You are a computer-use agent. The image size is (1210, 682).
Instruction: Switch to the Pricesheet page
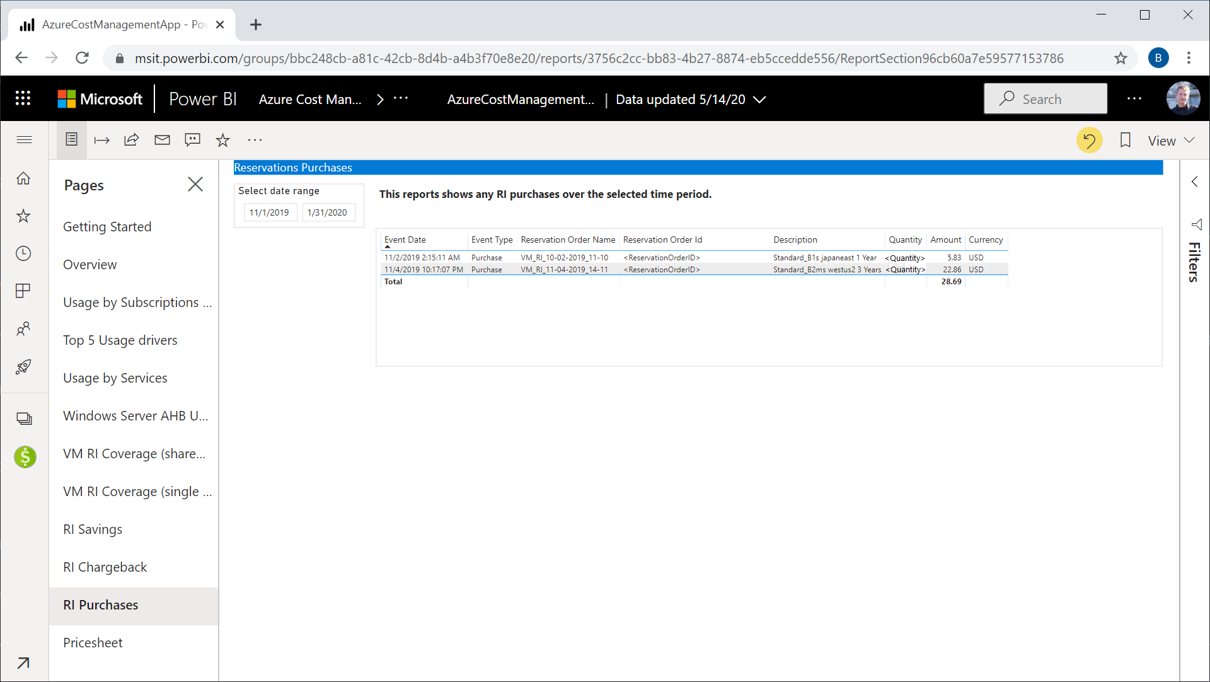click(93, 643)
